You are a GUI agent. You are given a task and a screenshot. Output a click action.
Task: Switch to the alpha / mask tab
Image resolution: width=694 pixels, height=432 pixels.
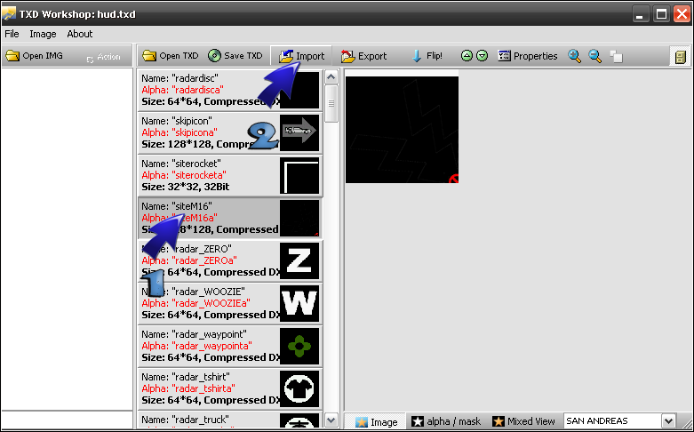coord(446,421)
